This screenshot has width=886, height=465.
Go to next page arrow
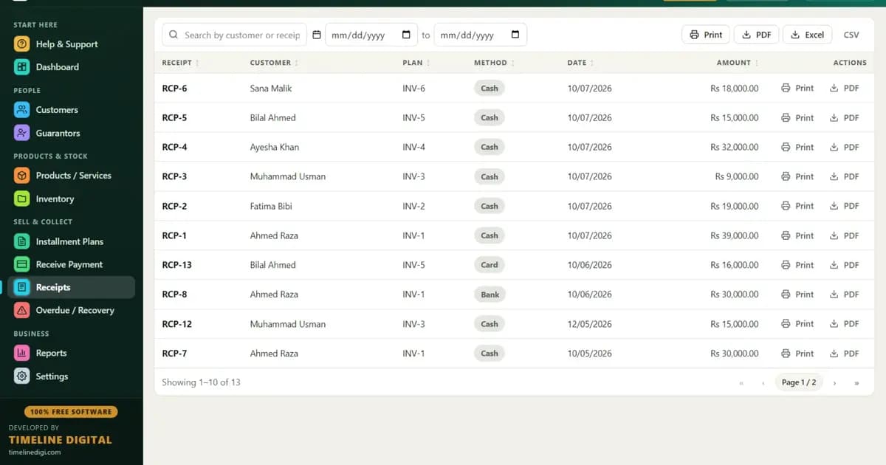coord(834,382)
